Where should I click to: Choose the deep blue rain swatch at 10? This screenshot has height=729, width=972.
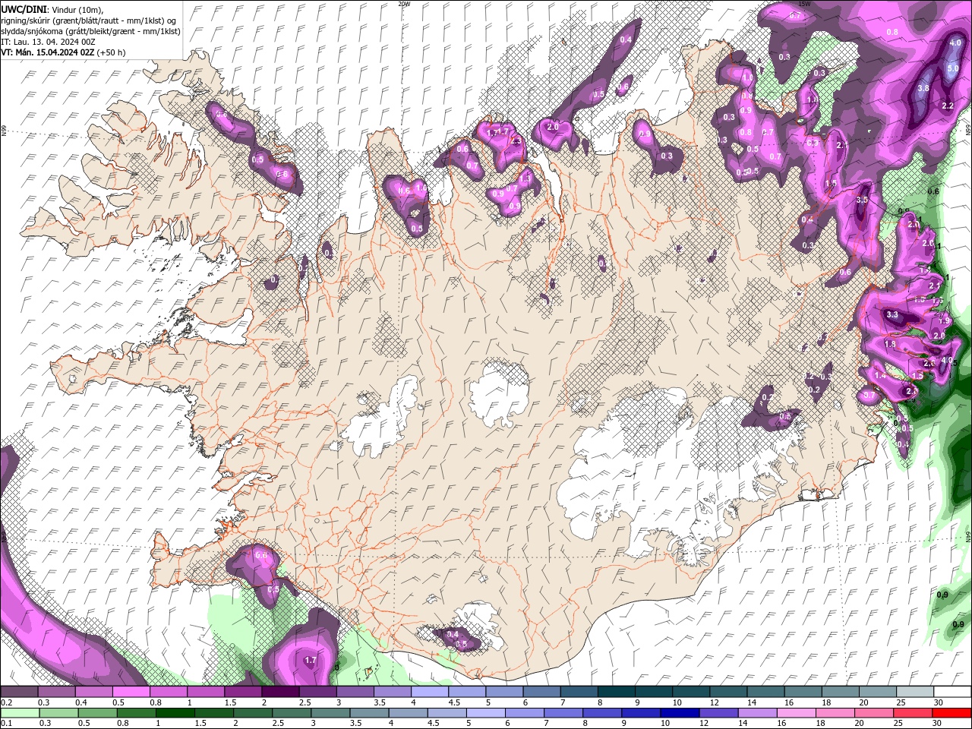(x=679, y=713)
